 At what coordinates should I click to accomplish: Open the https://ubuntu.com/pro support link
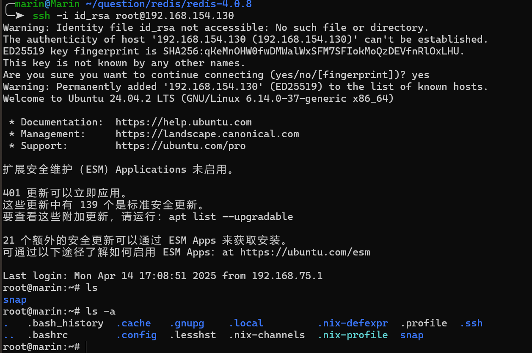[x=180, y=146]
